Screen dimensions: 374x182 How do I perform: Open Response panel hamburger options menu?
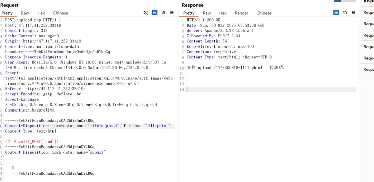pos(354,13)
